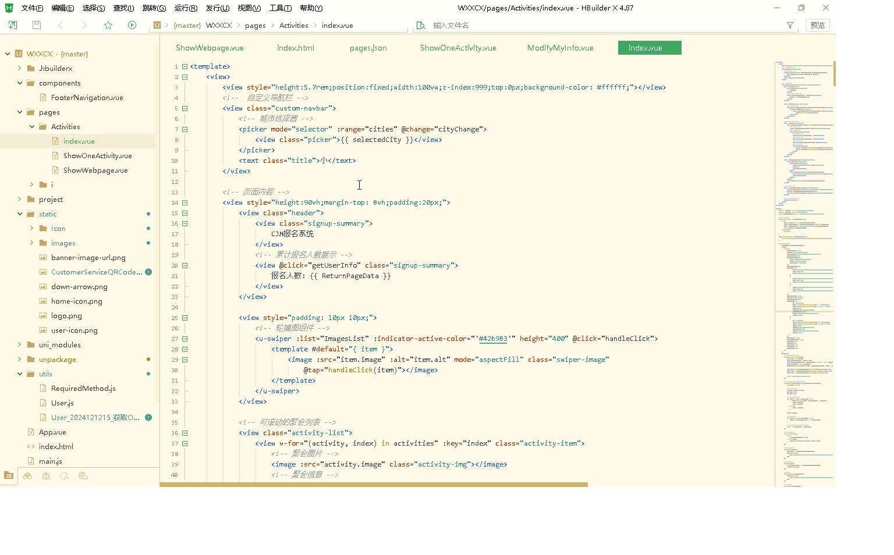Screen dimensions: 894x555
Task: Toggle code fold at line 14
Action: click(185, 202)
